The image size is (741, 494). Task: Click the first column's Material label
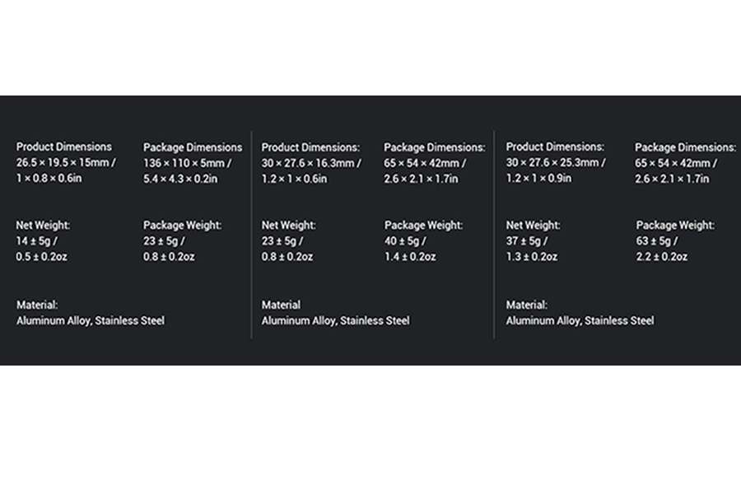37,305
